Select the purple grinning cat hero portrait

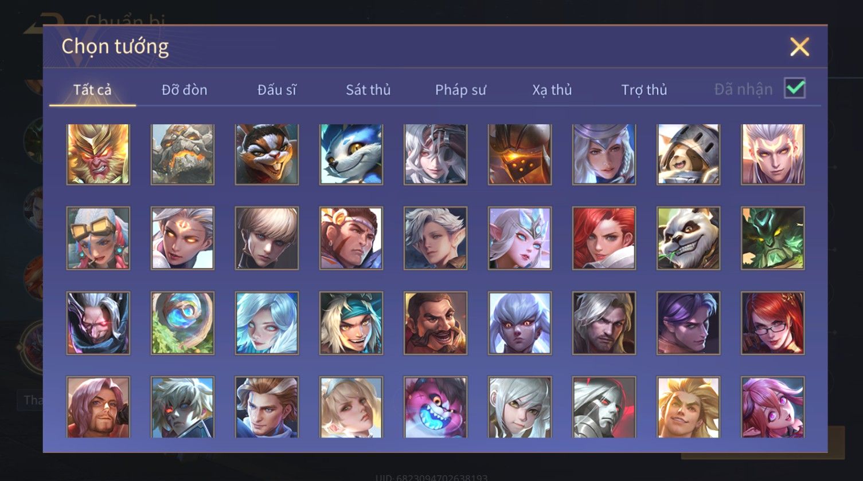tap(435, 407)
